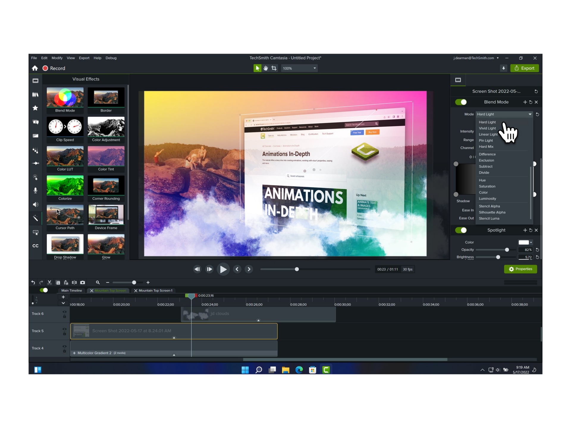Image resolution: width=571 pixels, height=428 pixels.
Task: Open the Transitions panel
Action: (x=35, y=136)
